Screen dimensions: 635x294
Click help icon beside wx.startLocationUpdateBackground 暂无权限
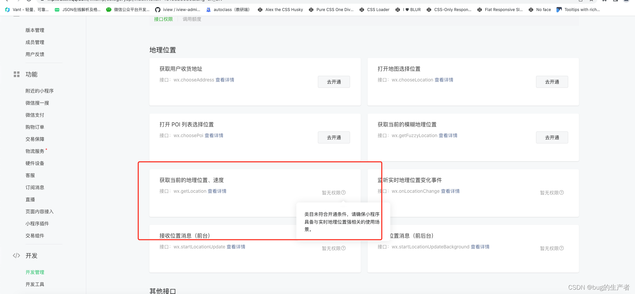(x=561, y=248)
